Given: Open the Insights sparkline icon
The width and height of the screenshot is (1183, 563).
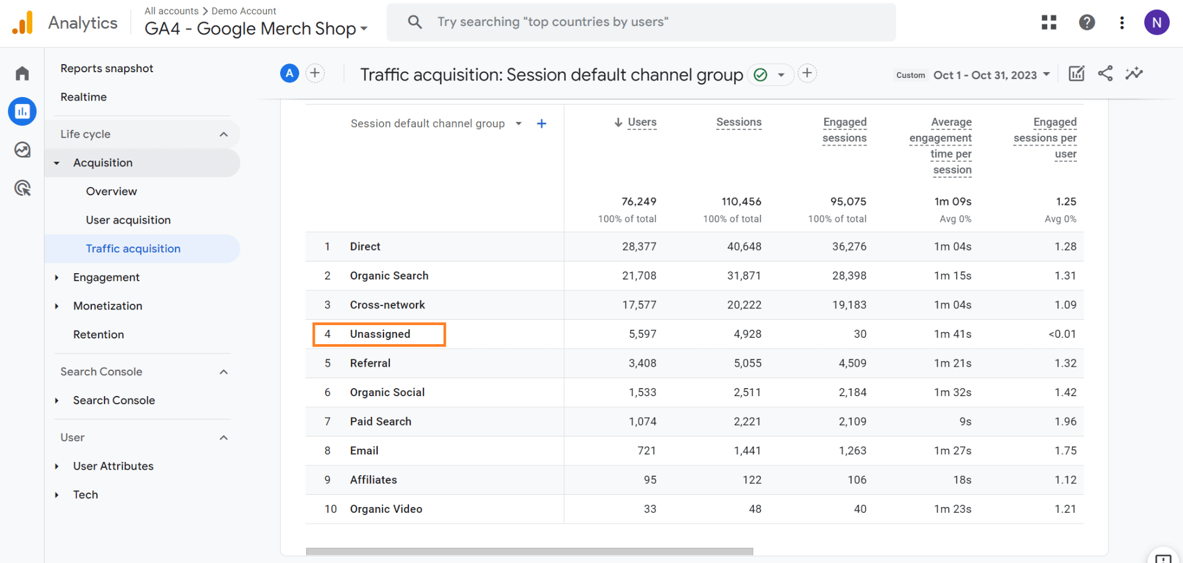Looking at the screenshot, I should tap(1134, 73).
